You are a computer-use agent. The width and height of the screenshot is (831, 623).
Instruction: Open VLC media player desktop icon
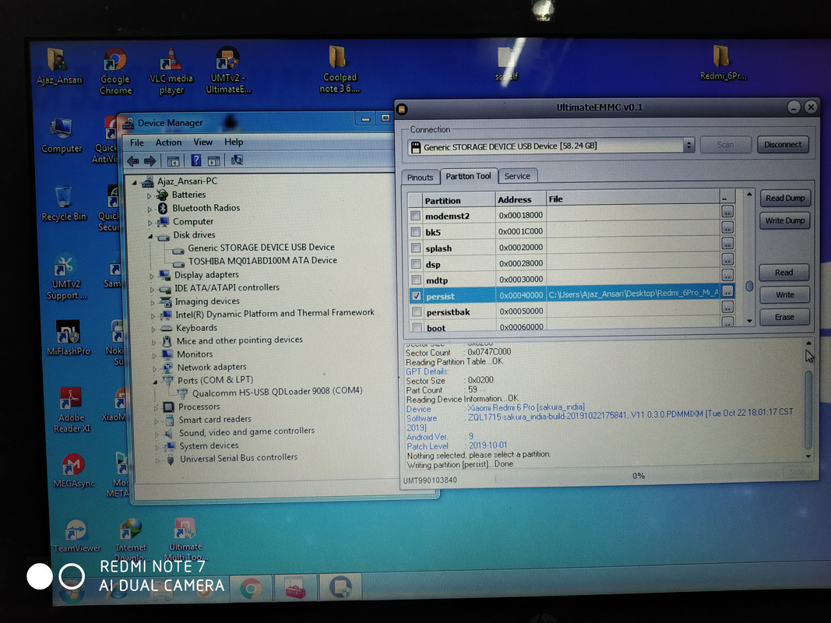(171, 72)
